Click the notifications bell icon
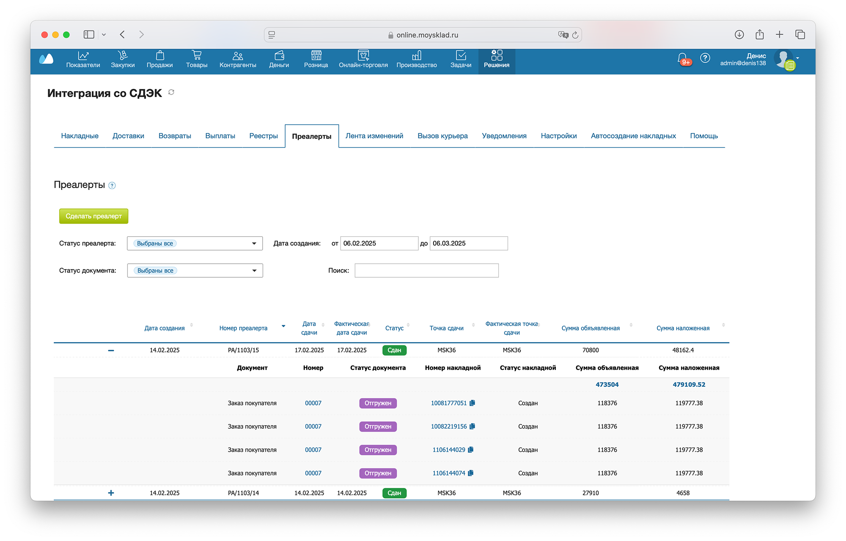The height and width of the screenshot is (541, 846). (x=682, y=58)
